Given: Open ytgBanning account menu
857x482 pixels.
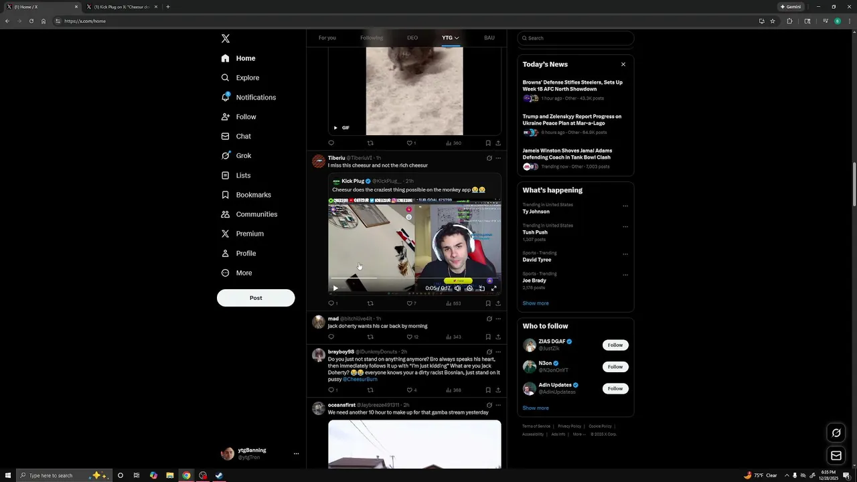Looking at the screenshot, I should (260, 453).
